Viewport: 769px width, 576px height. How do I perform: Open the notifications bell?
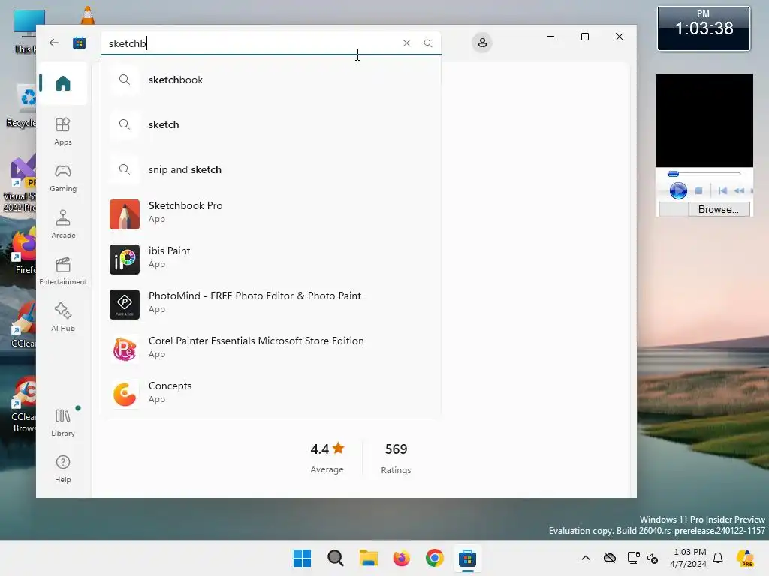[x=718, y=558]
